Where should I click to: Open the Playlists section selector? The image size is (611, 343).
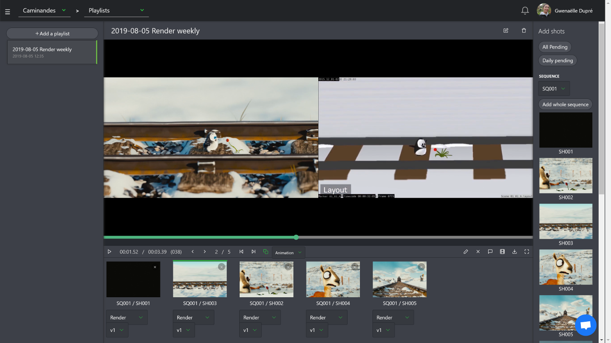[116, 11]
